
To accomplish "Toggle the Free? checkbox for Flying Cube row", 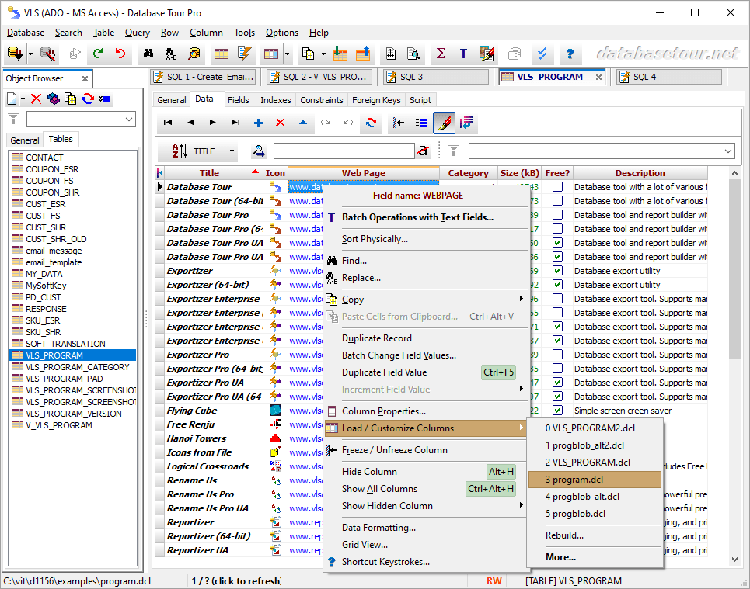I will click(x=557, y=411).
